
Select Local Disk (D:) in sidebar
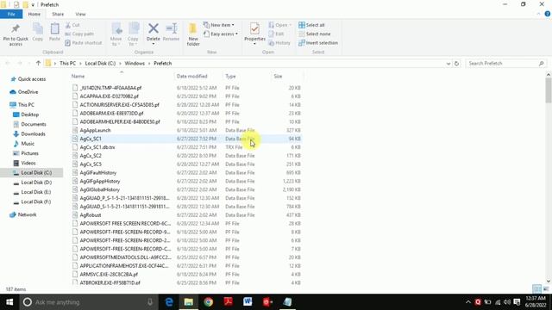(33, 183)
